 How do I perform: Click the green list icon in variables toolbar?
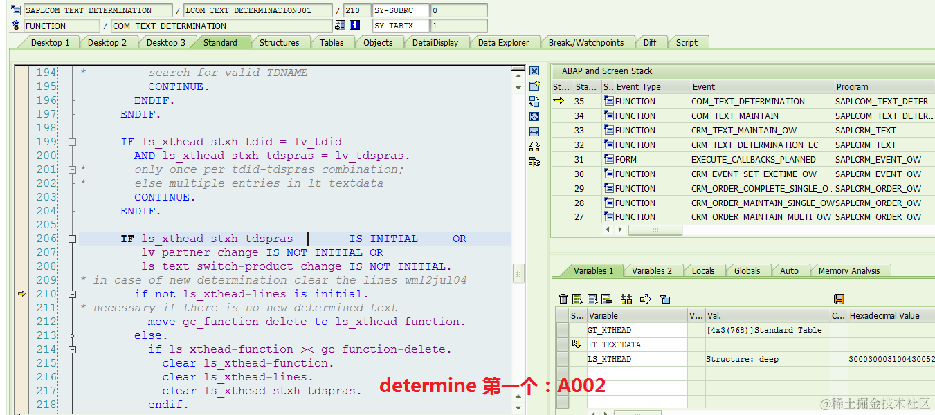pyautogui.click(x=577, y=299)
